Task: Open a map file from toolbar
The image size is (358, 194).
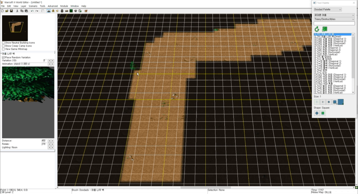Action: (7, 11)
